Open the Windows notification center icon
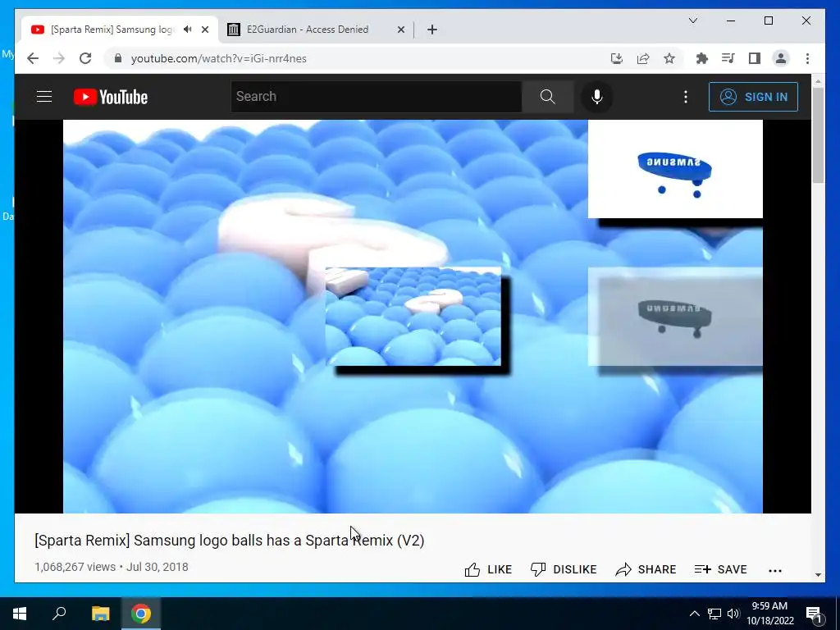 point(815,614)
